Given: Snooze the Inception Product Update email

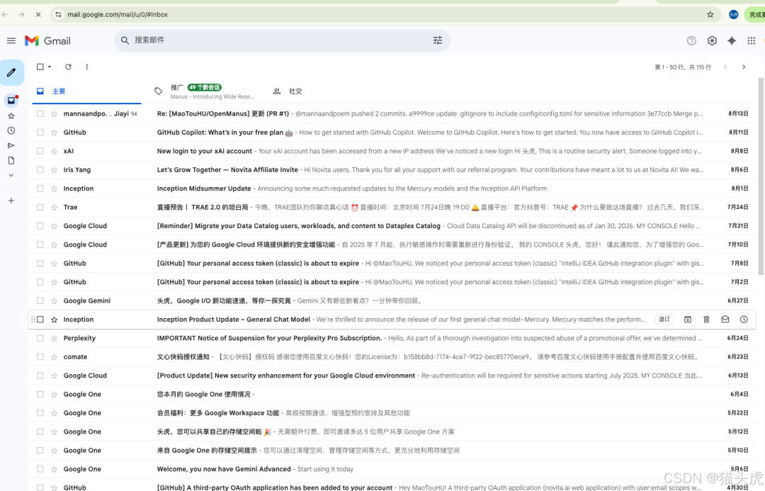Looking at the screenshot, I should (744, 320).
